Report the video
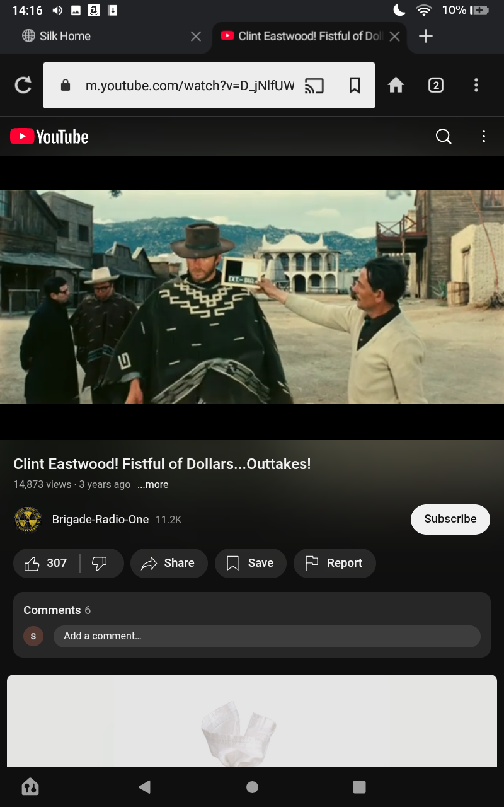504x807 pixels. 335,563
